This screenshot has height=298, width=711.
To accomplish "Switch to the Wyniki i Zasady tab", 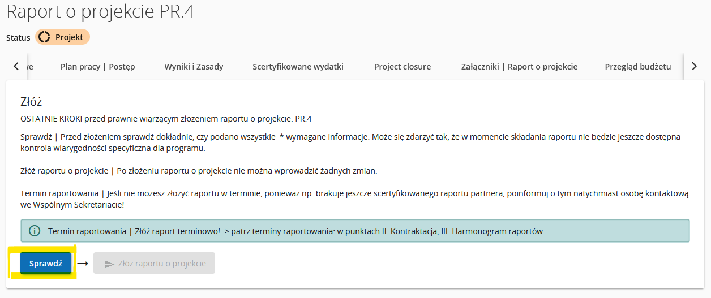I will [194, 67].
